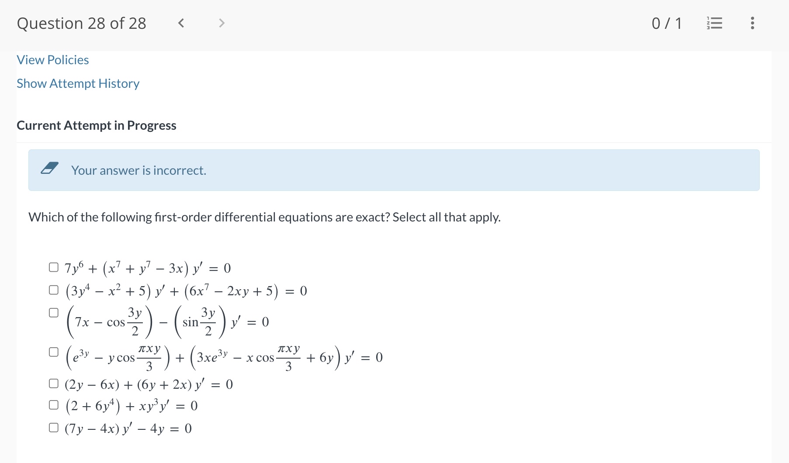
Task: Click the 0/1 score indicator
Action: pos(667,23)
